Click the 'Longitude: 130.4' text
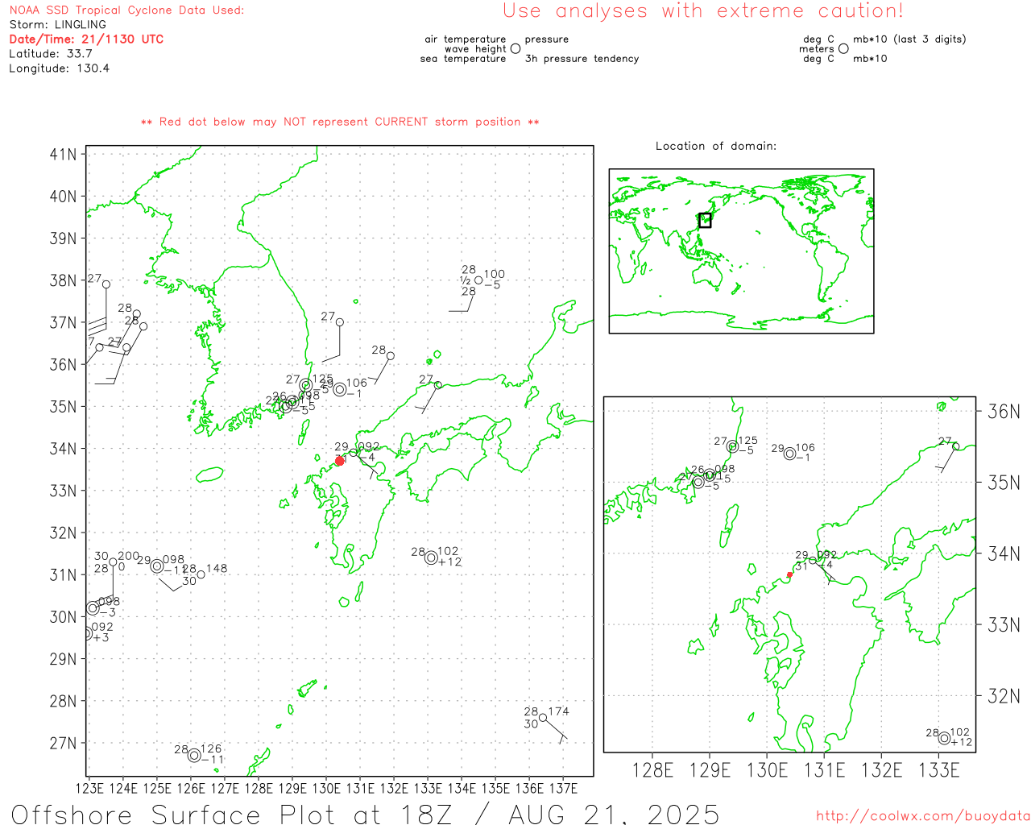Viewport: 1031px width, 825px height. tap(59, 68)
